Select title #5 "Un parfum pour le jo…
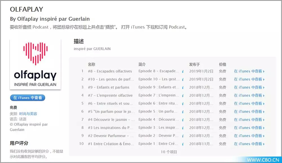 click(x=111, y=112)
